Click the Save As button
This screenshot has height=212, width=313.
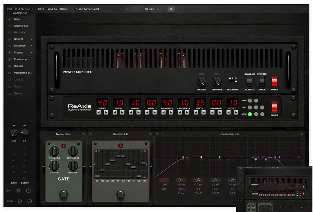[52, 9]
